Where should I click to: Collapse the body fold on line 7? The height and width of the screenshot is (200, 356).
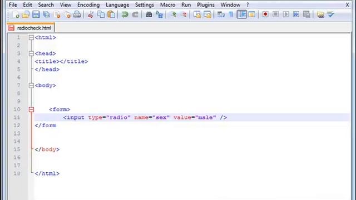(31, 86)
